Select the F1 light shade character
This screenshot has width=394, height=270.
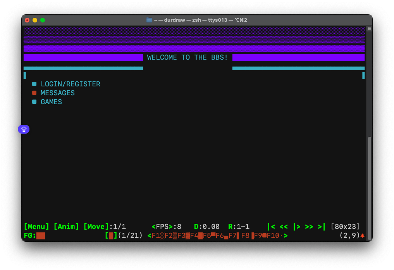[x=158, y=236]
